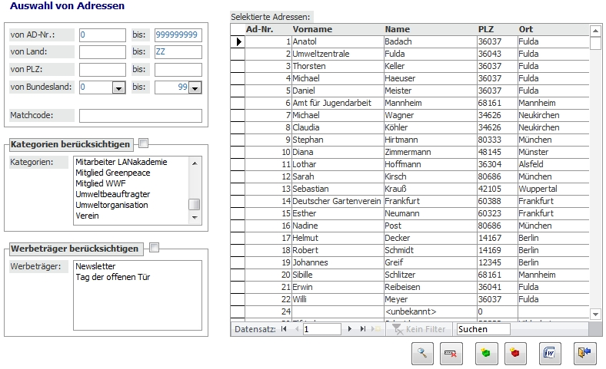Expand the Bundesland bis dropdown showing 99
The width and height of the screenshot is (606, 369).
195,88
